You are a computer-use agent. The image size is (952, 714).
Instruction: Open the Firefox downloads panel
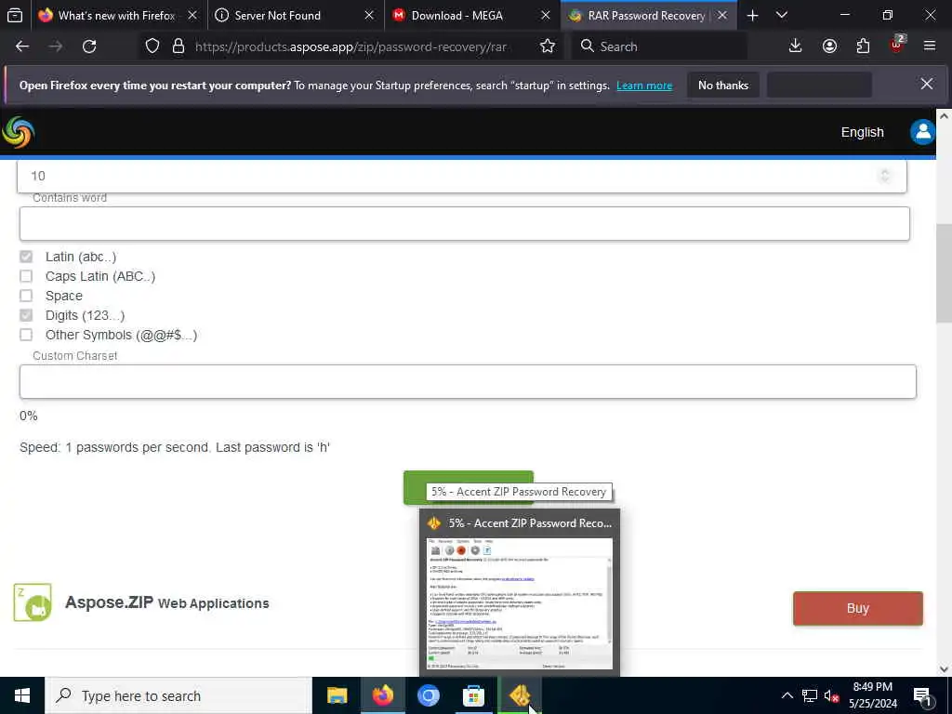(x=796, y=46)
